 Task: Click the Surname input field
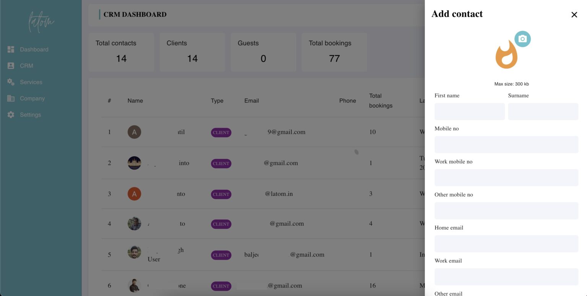tap(543, 111)
